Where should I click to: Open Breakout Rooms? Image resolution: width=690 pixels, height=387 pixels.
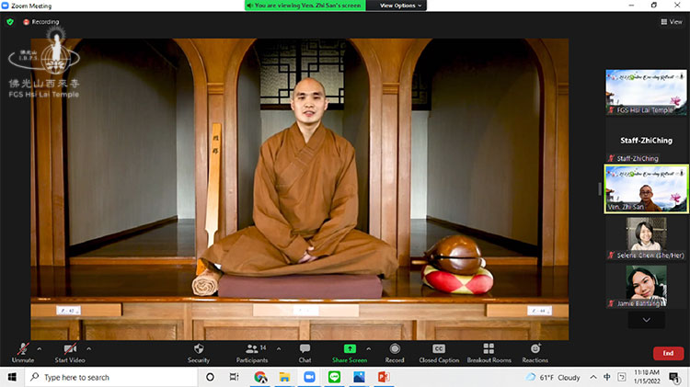point(489,353)
